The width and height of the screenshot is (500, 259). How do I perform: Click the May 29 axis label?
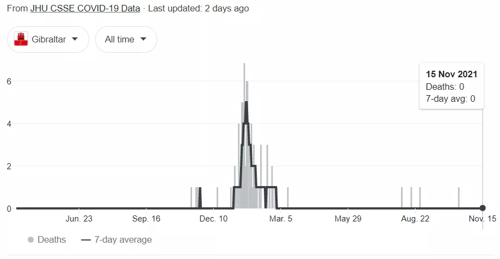point(349,219)
